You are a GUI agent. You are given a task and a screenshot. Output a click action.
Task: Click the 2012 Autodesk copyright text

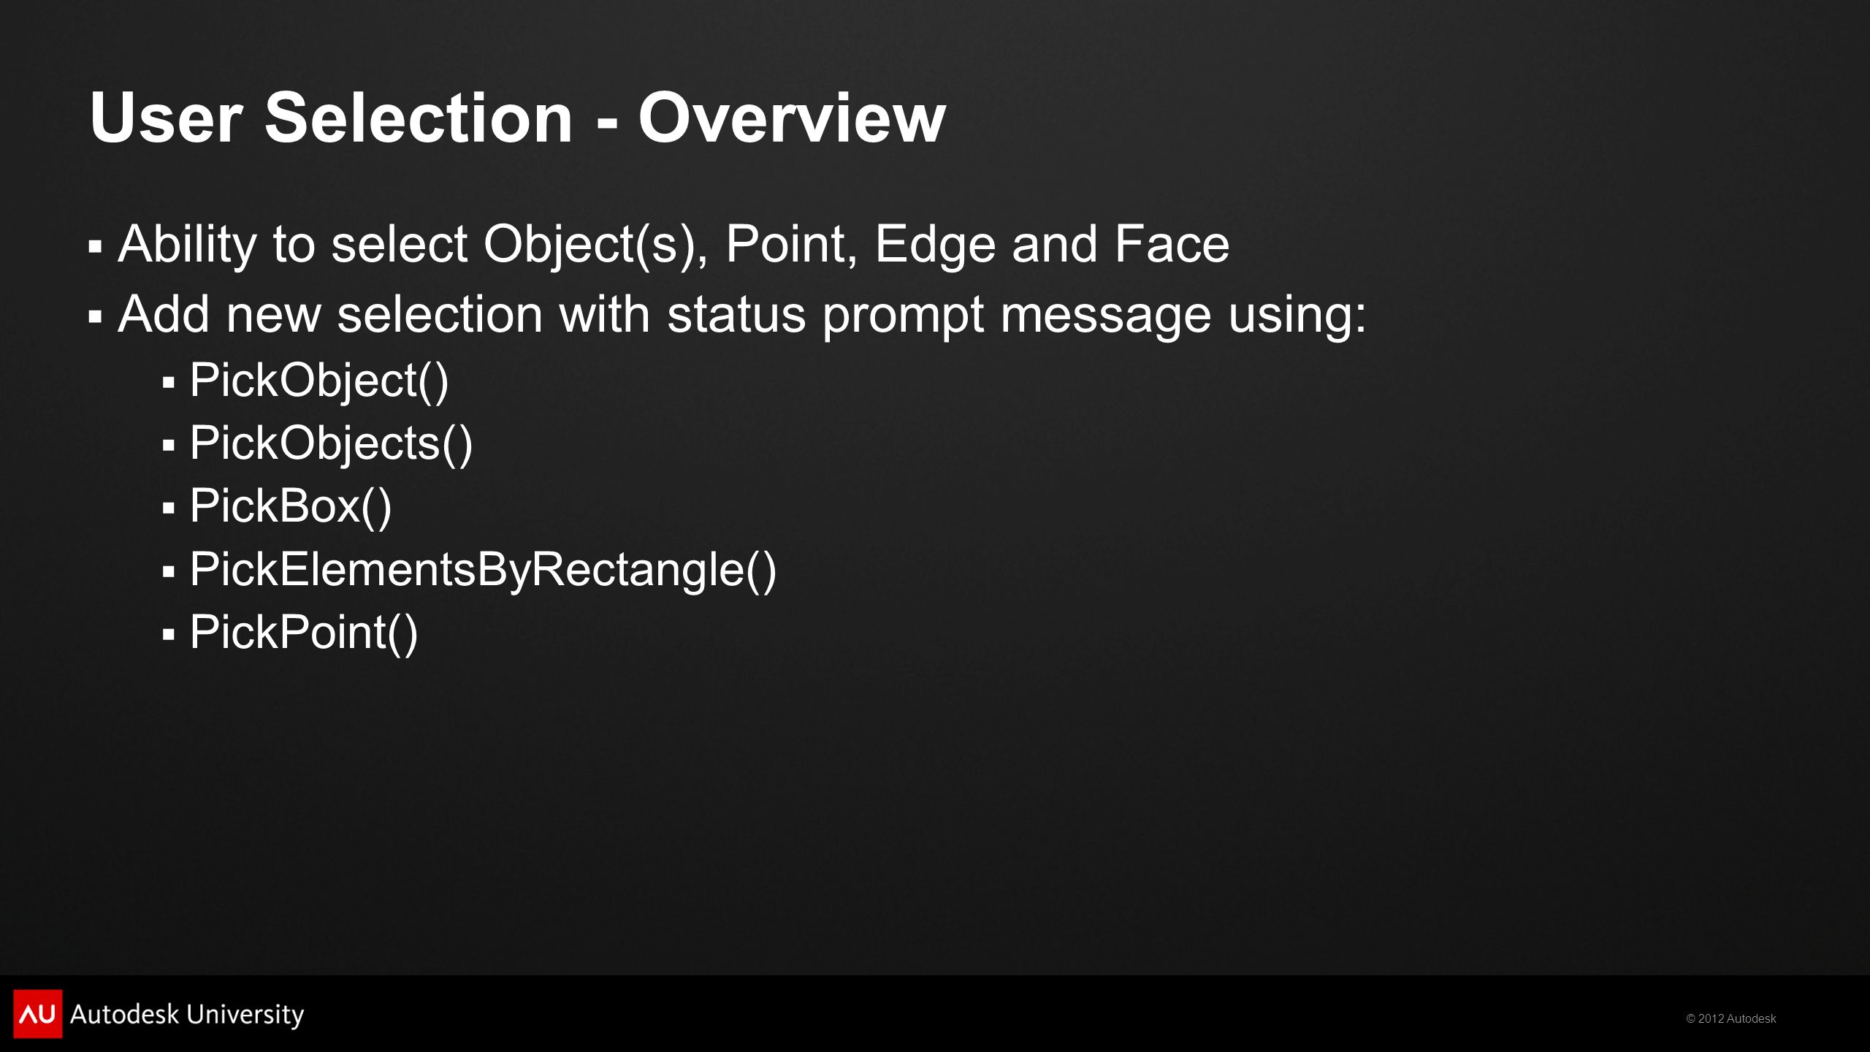1730,1018
